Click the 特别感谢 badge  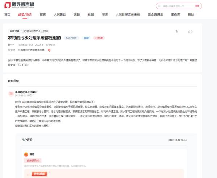39,174
